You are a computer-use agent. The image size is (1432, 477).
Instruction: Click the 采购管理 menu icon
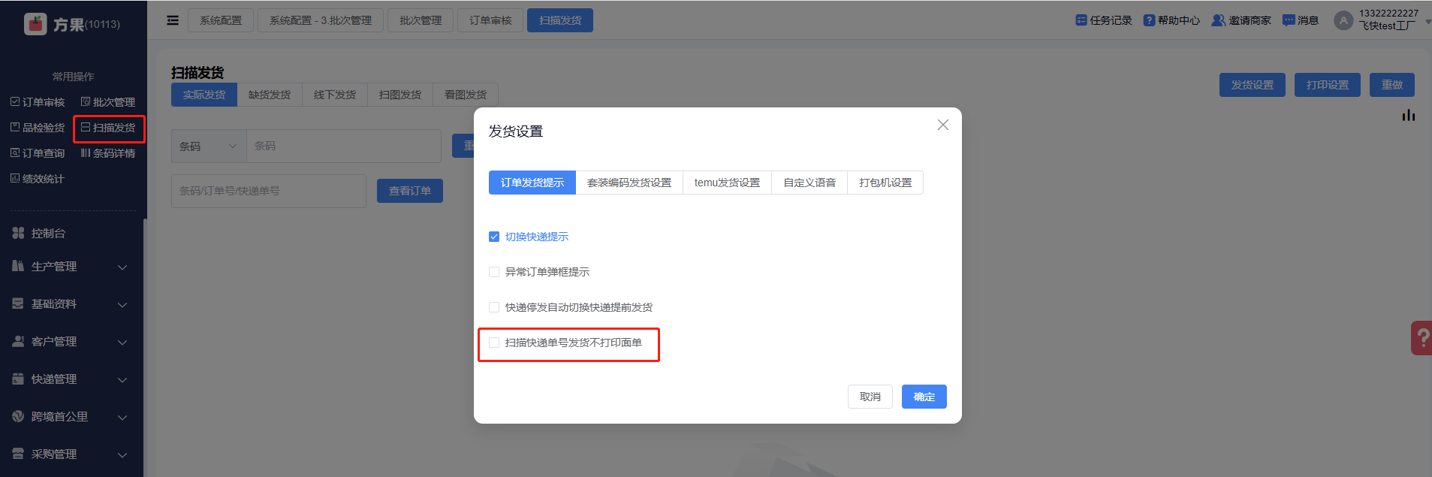point(18,454)
